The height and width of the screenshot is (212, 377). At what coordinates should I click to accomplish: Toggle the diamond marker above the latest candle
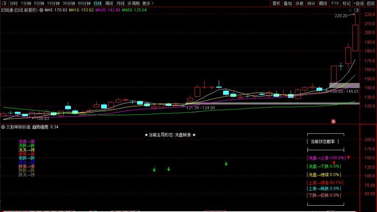(350, 10)
